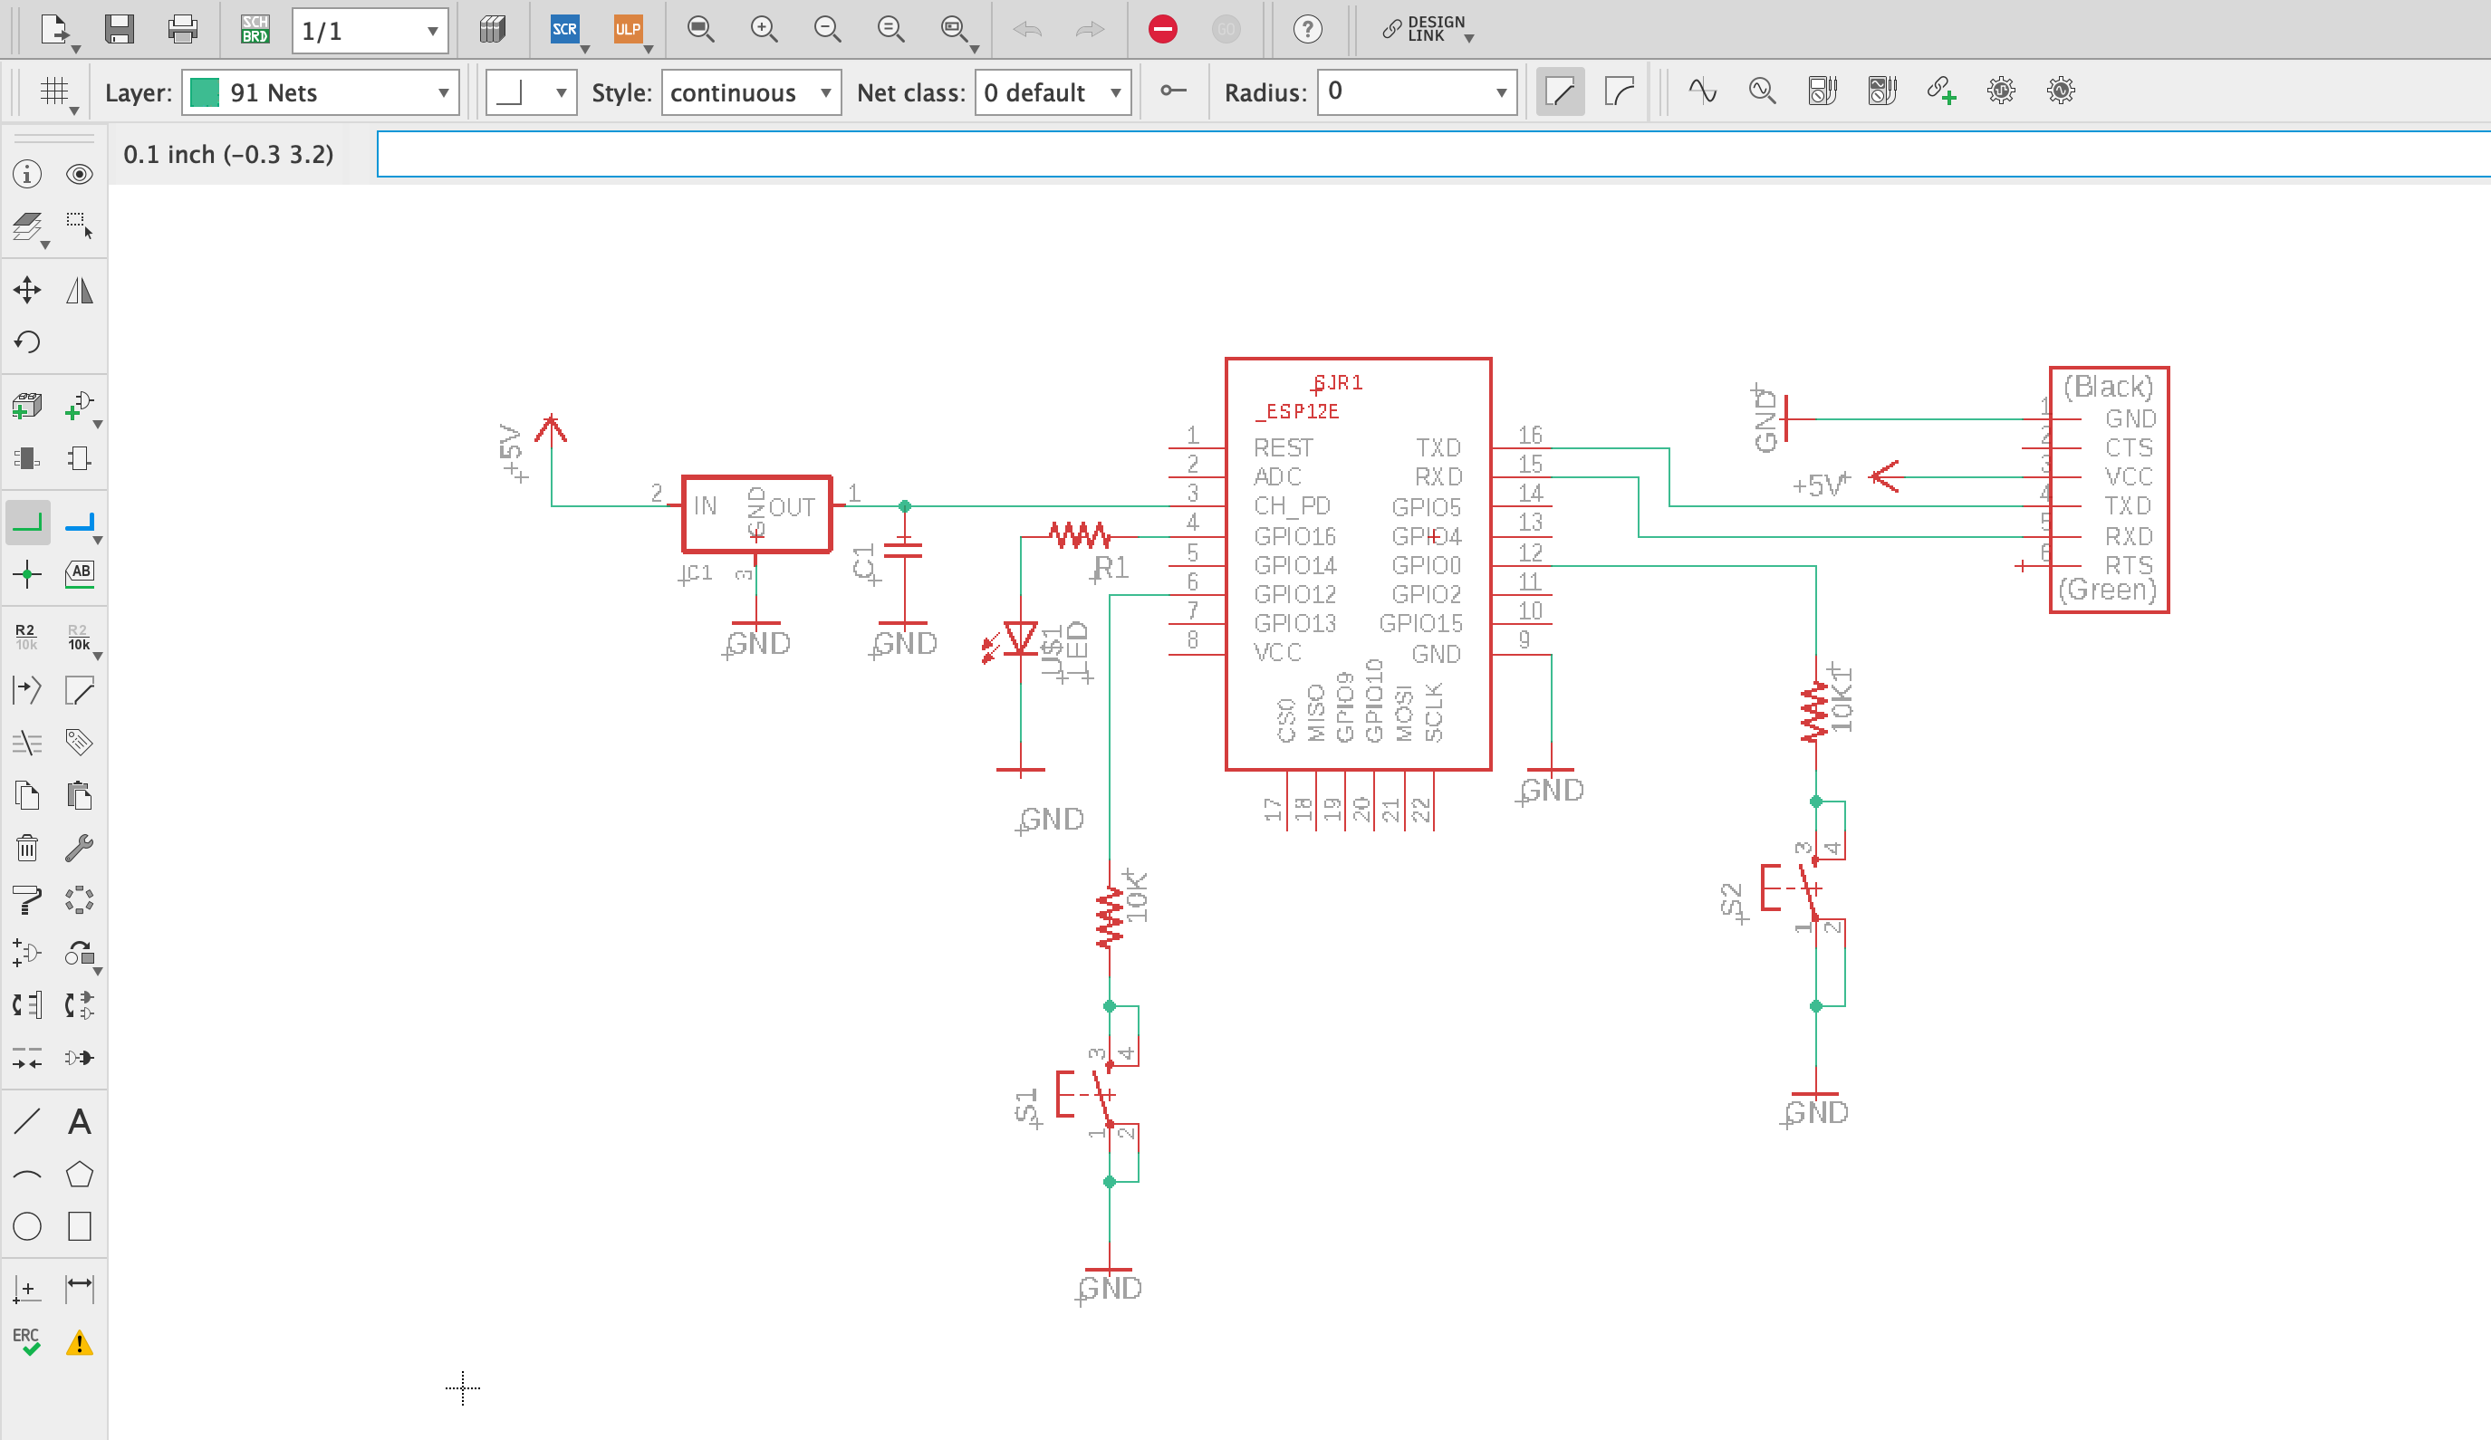Select the Paste tool
Viewport: 2491px width, 1440px height.
pyautogui.click(x=79, y=795)
